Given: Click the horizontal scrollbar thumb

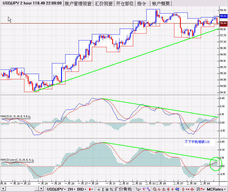Looking at the screenshot, I should tap(37, 189).
